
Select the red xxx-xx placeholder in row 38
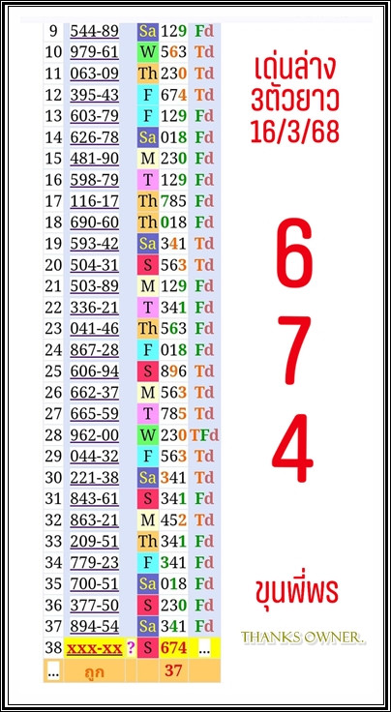click(95, 648)
